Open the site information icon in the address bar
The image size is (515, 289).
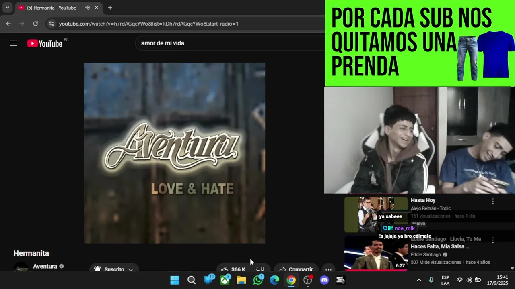(51, 24)
